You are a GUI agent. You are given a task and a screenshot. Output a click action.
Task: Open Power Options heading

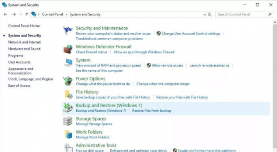coord(91,79)
